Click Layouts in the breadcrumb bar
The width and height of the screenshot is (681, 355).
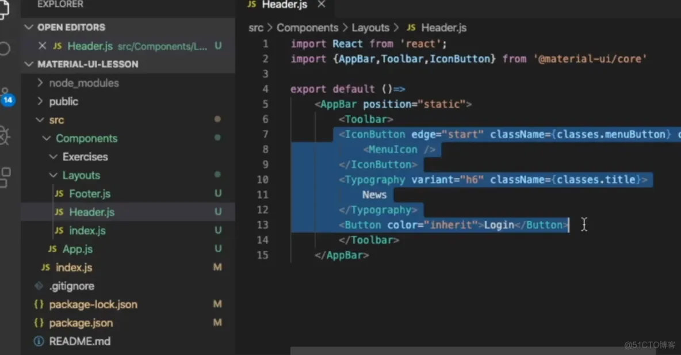click(x=370, y=27)
